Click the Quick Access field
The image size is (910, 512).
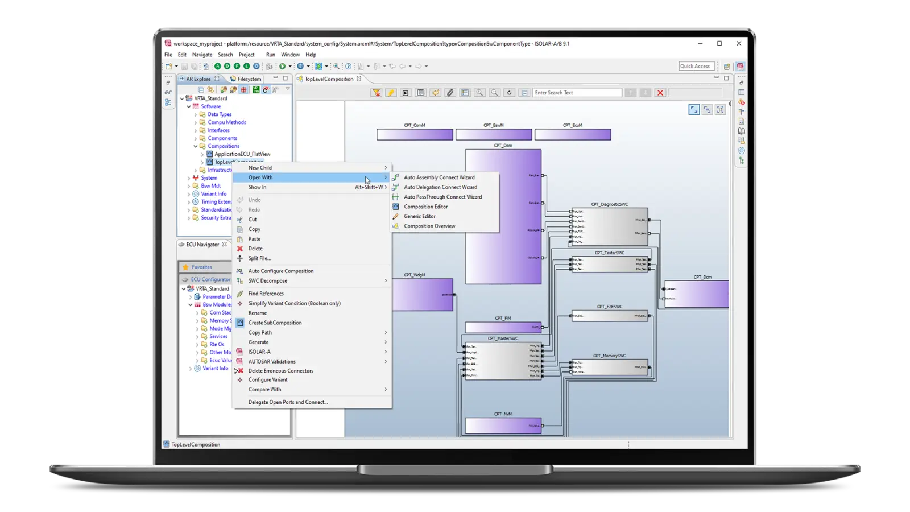(x=696, y=66)
